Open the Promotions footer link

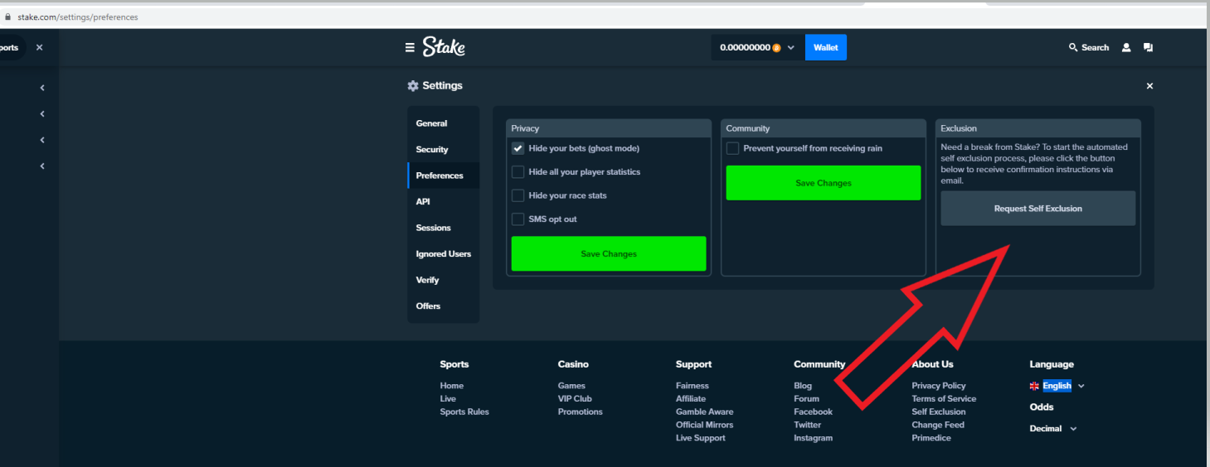click(581, 412)
